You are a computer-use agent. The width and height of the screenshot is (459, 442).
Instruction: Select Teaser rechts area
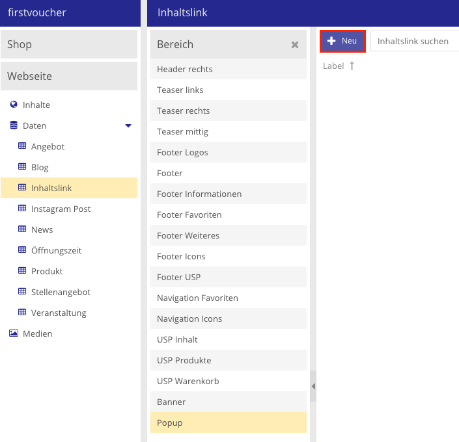click(x=229, y=110)
